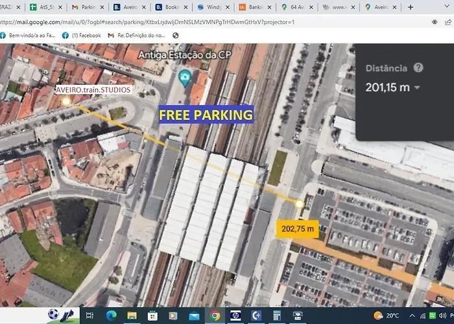
Task: Open new browser tab with plus button
Action: point(410,7)
